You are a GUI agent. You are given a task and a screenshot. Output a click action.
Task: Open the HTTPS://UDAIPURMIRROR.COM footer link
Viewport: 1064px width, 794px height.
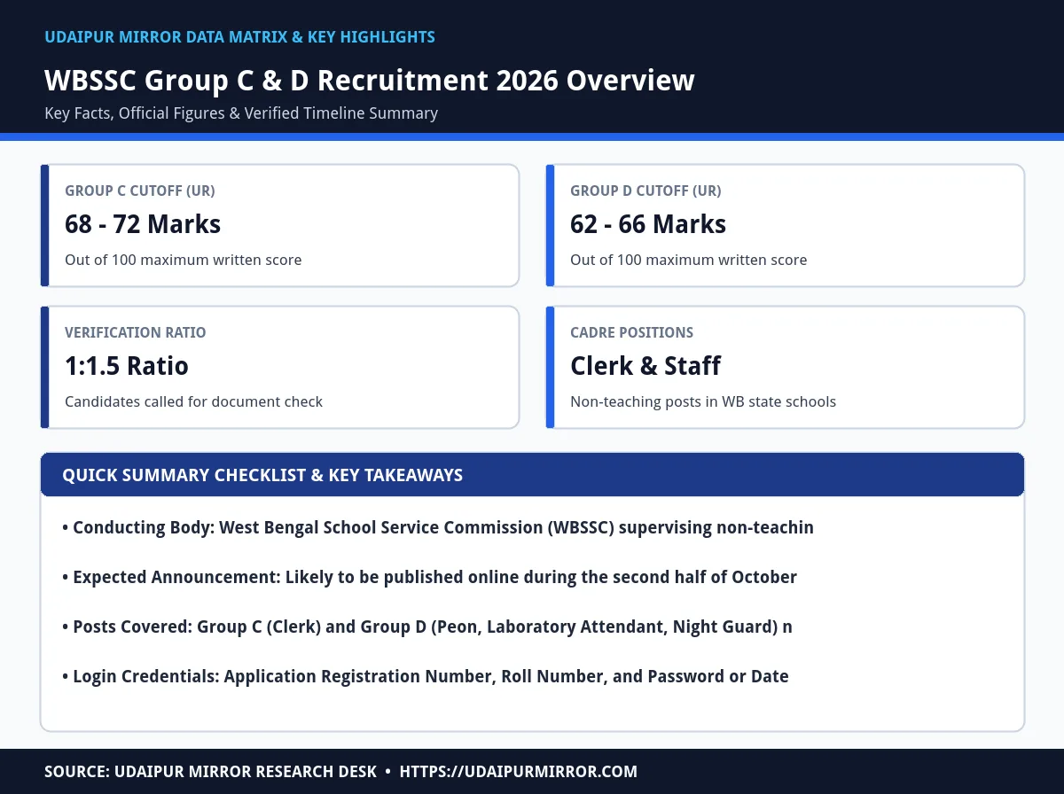pos(519,772)
